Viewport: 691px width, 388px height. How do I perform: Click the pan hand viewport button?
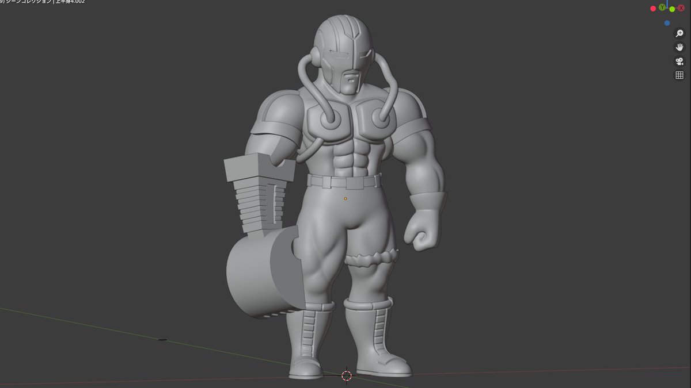click(x=679, y=47)
